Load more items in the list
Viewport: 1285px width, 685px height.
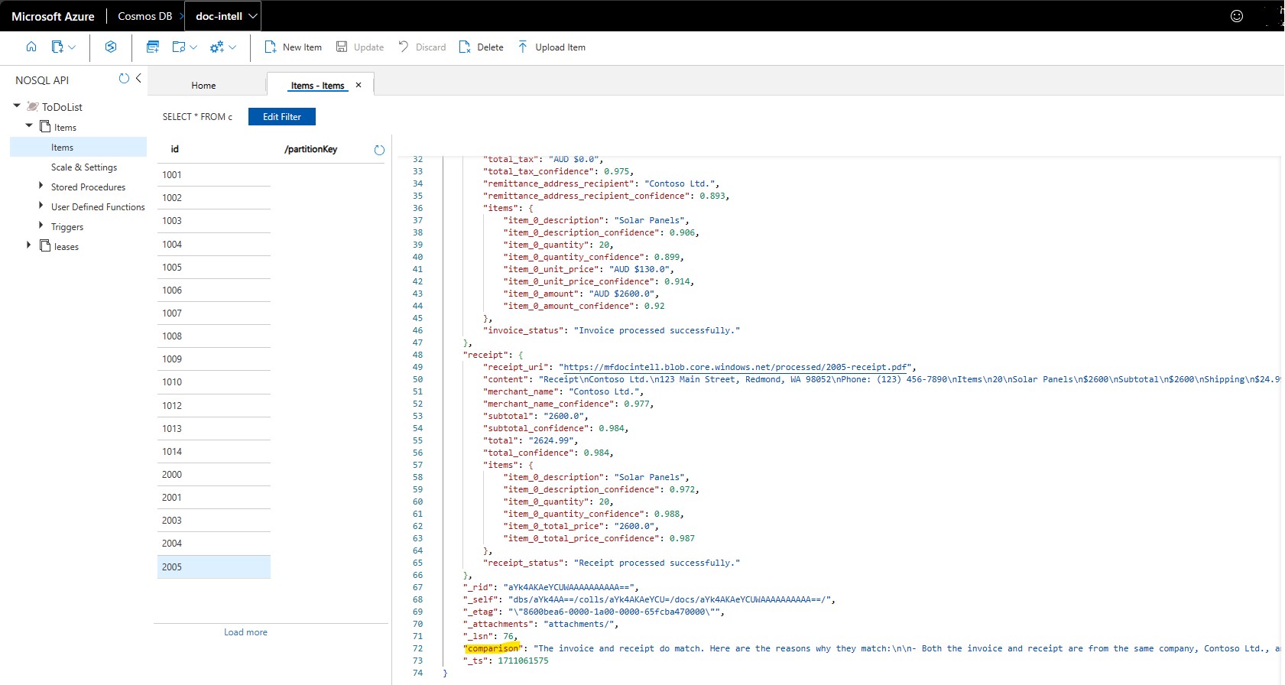245,632
